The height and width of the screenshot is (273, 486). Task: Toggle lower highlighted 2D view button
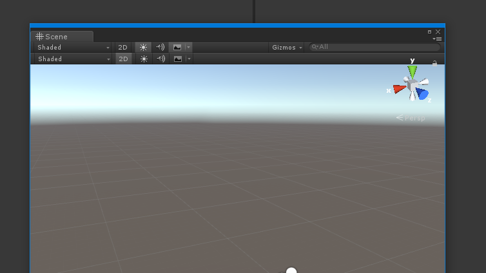123,59
